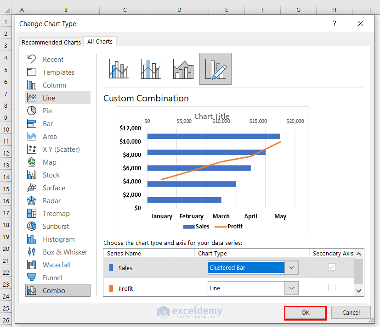Switch to the All Charts tab
The image size is (380, 327).
pos(100,41)
